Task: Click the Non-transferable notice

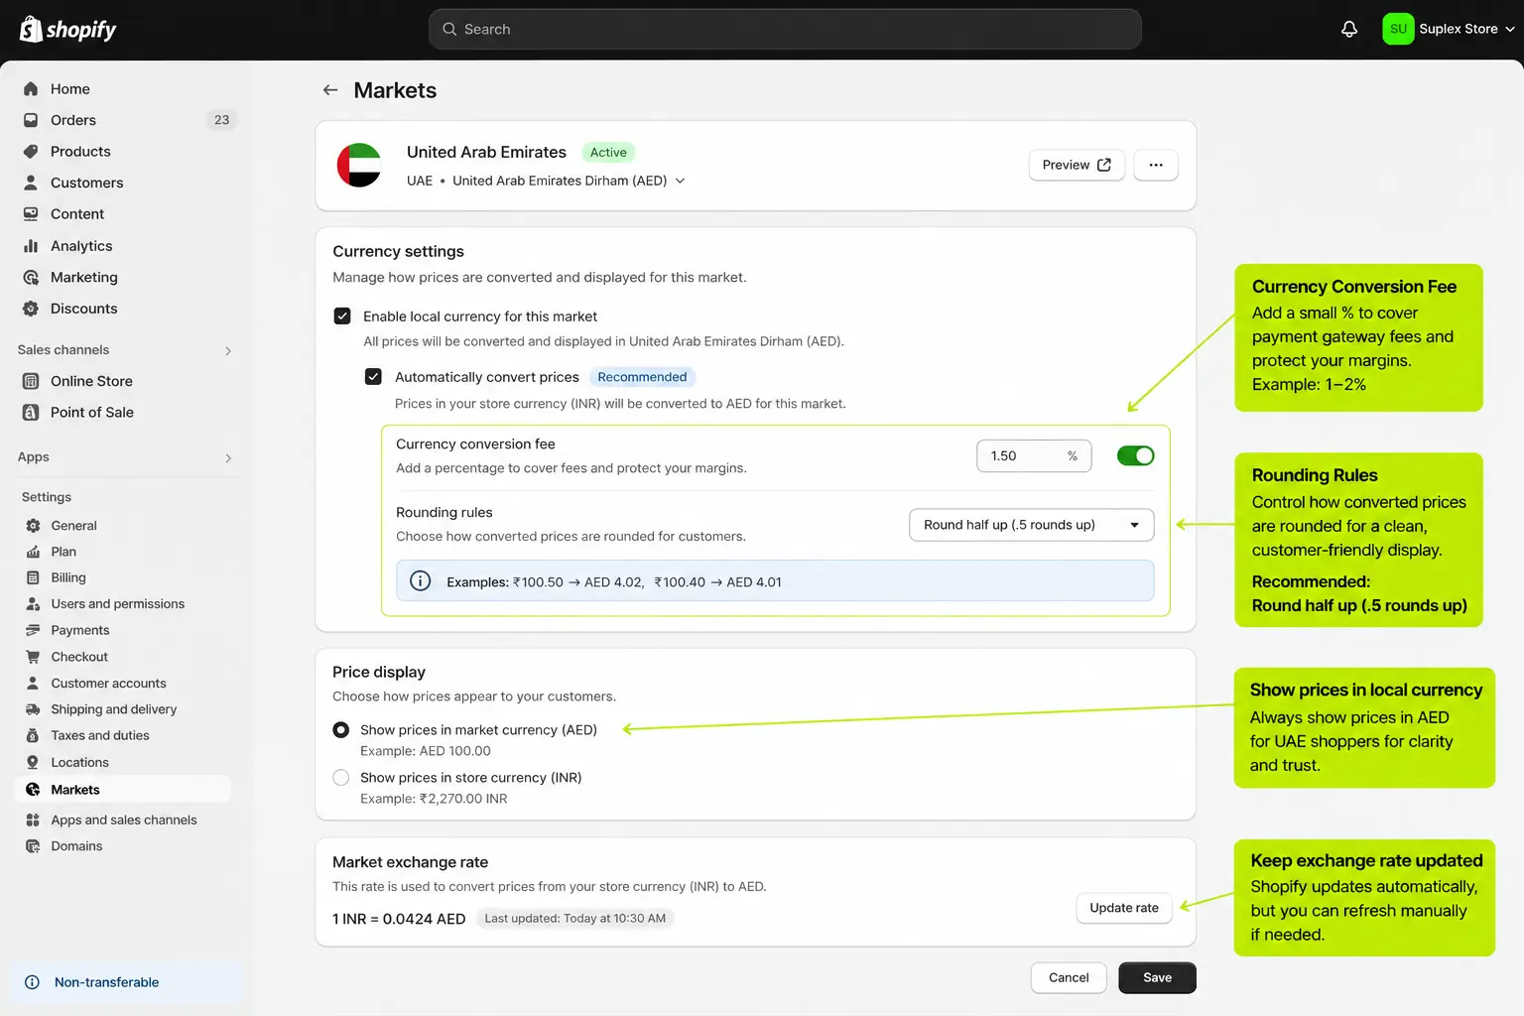Action: click(127, 982)
